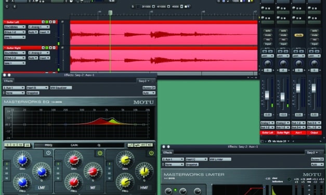Click the camera snapshot icon in mixer footer
The height and width of the screenshot is (195, 326).
coord(269,141)
